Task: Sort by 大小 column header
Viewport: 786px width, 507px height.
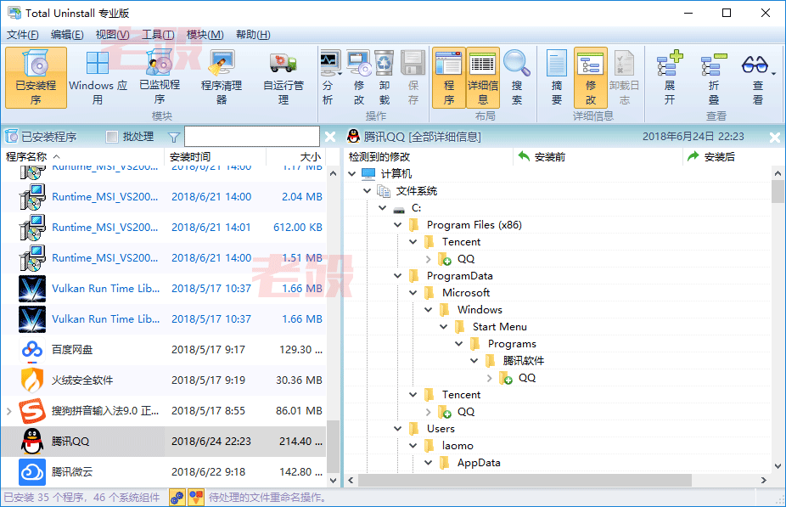Action: click(x=295, y=157)
